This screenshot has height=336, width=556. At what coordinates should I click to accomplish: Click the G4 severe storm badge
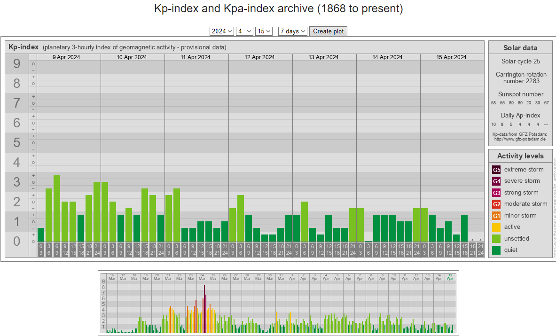[496, 181]
